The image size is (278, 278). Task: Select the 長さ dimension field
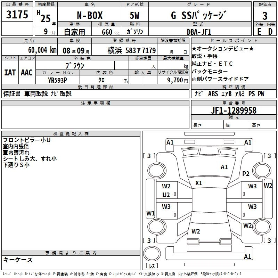207,125
